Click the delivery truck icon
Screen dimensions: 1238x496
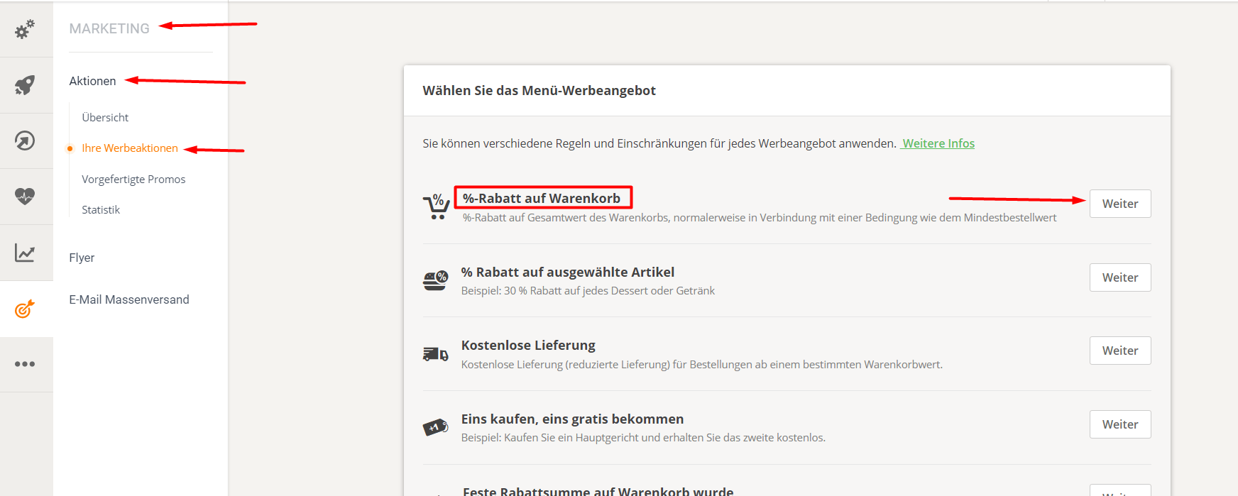click(435, 353)
